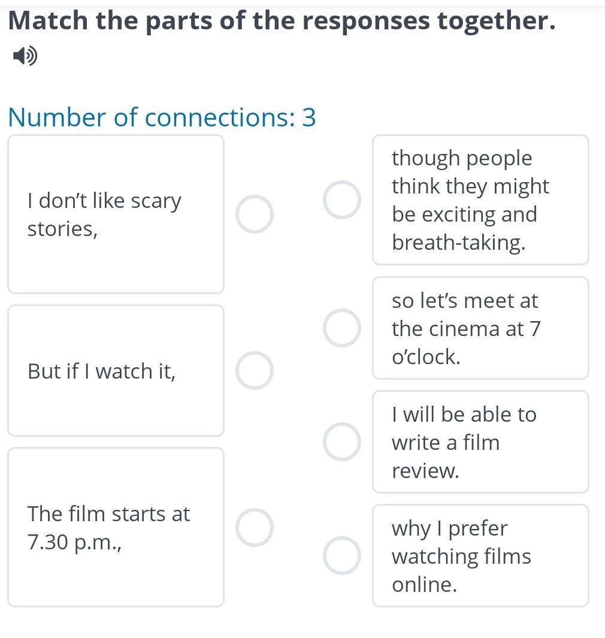Select the connector circle beside "But if I watch it"
The width and height of the screenshot is (605, 638).
(255, 371)
